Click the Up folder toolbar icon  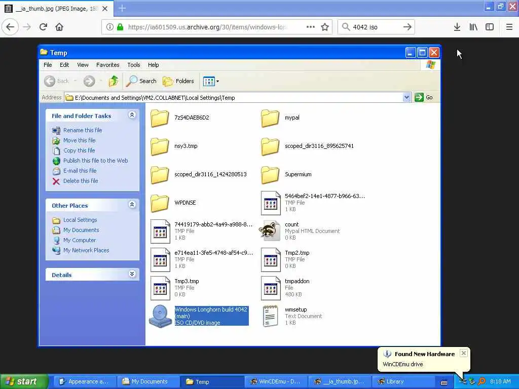(x=114, y=81)
